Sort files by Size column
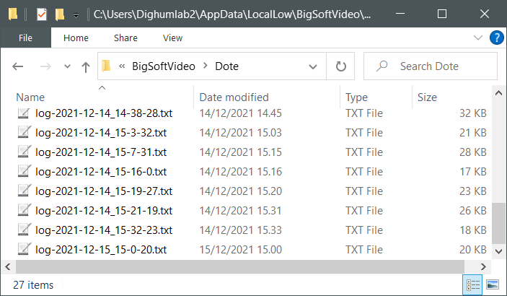The image size is (507, 296). click(x=427, y=97)
